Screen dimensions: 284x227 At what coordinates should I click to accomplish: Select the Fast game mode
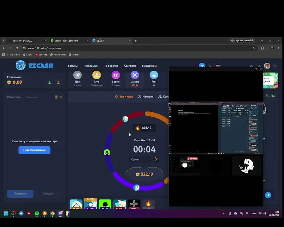click(154, 79)
